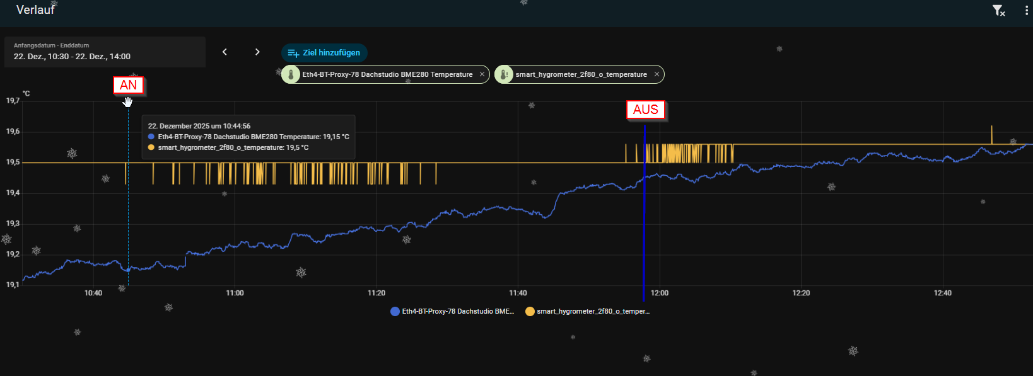Click the clear filter icon
The width and height of the screenshot is (1033, 376).
(998, 11)
